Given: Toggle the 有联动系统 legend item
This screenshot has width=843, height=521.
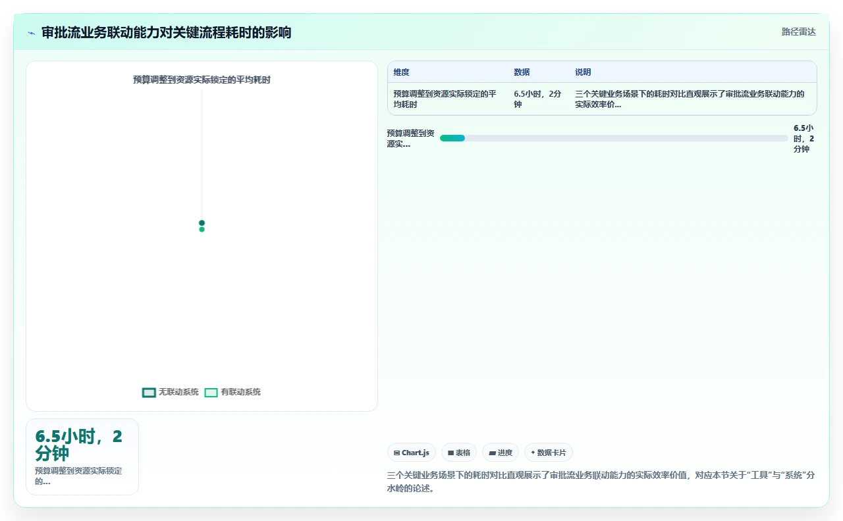Looking at the screenshot, I should [x=232, y=392].
